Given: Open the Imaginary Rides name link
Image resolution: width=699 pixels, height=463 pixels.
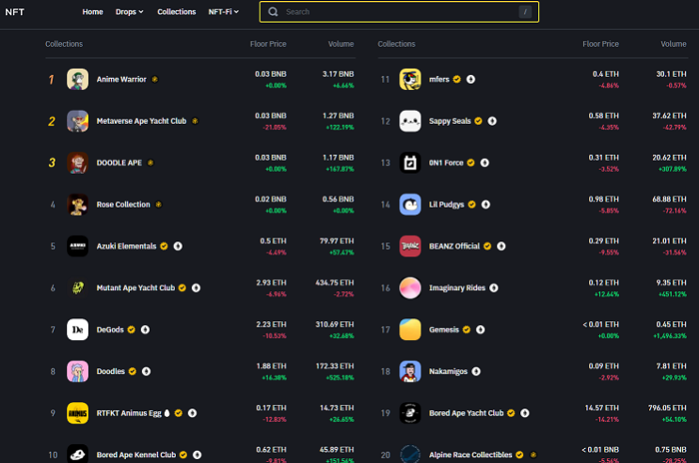Looking at the screenshot, I should [457, 288].
